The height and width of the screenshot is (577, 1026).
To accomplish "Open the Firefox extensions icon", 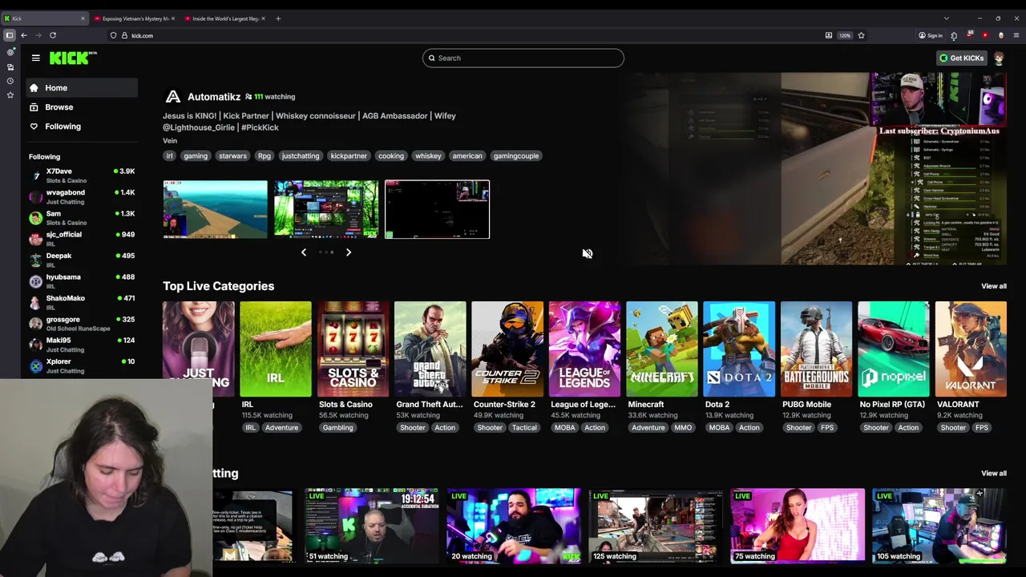I will point(954,35).
